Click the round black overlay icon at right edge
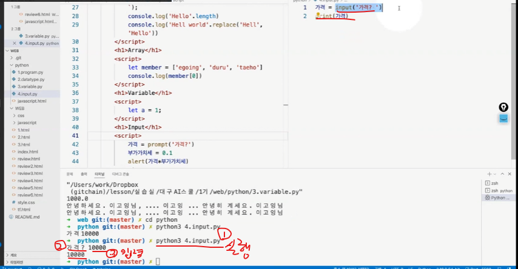 (503, 107)
